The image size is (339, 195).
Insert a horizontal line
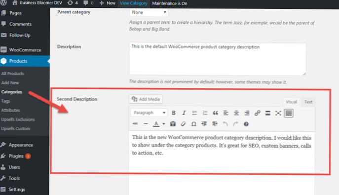[x=146, y=123]
